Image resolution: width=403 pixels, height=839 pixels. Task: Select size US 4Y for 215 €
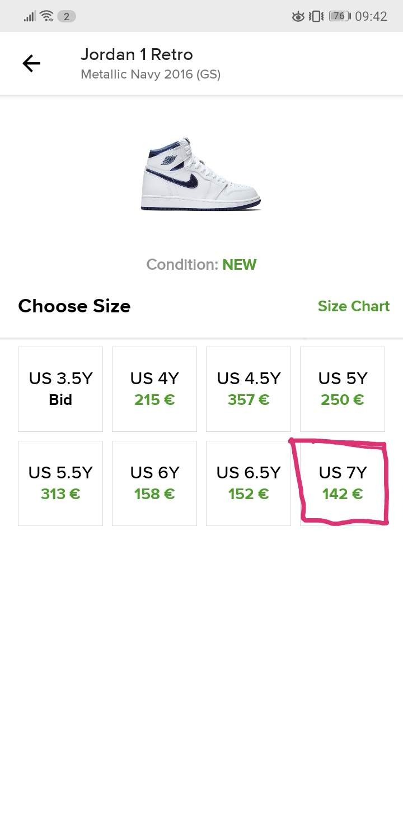click(154, 389)
